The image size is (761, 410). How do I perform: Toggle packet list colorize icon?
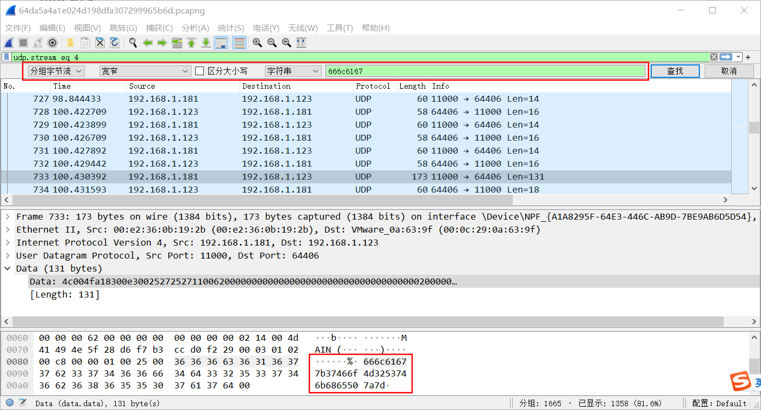click(x=240, y=43)
